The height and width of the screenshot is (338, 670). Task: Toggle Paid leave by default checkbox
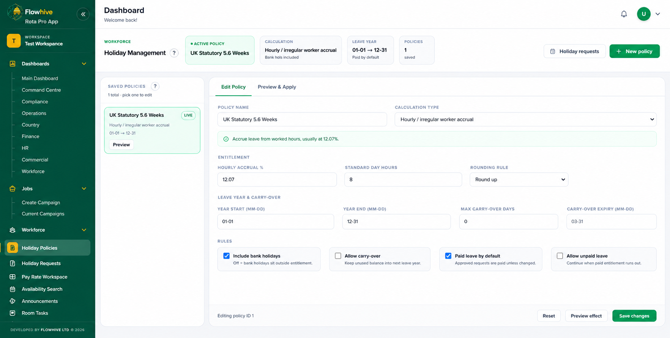tap(448, 256)
